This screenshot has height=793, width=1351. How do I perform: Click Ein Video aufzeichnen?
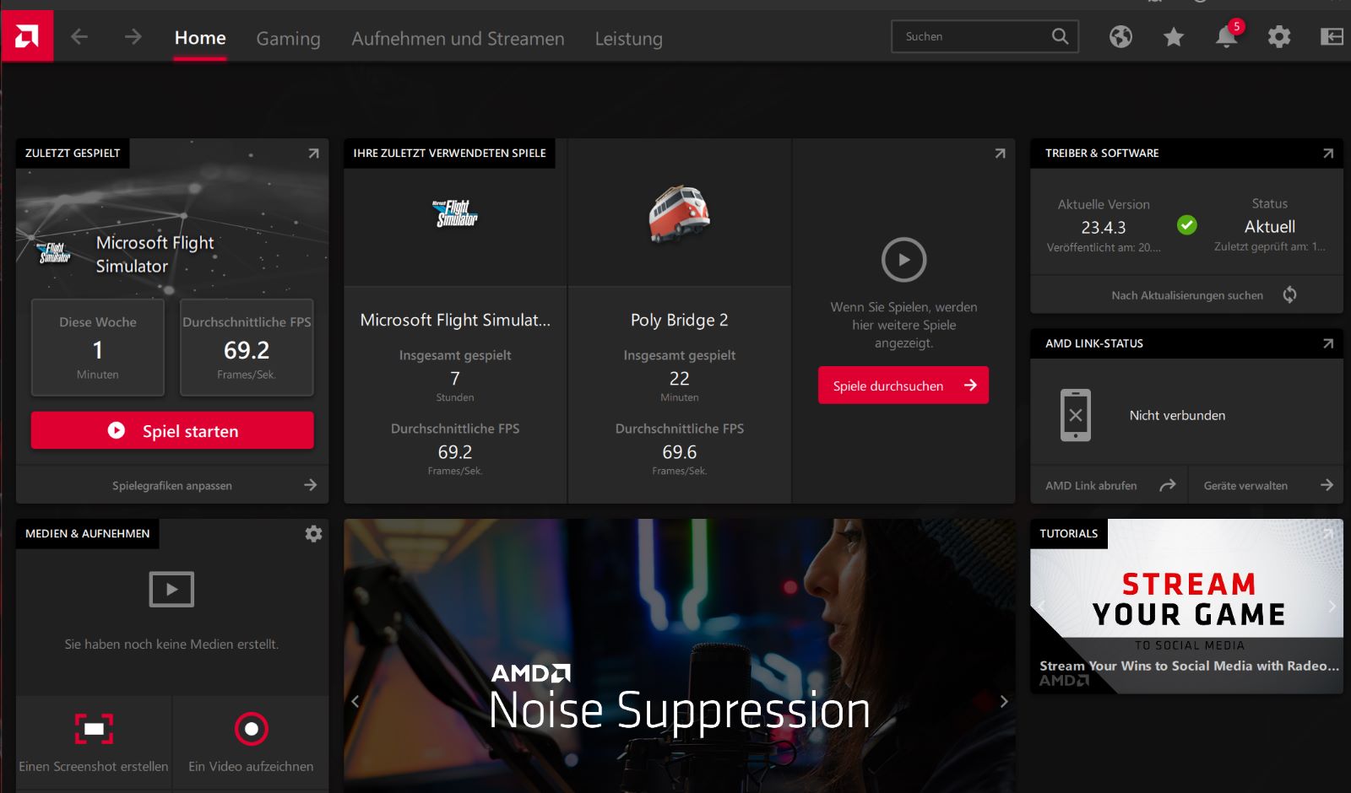(x=251, y=766)
